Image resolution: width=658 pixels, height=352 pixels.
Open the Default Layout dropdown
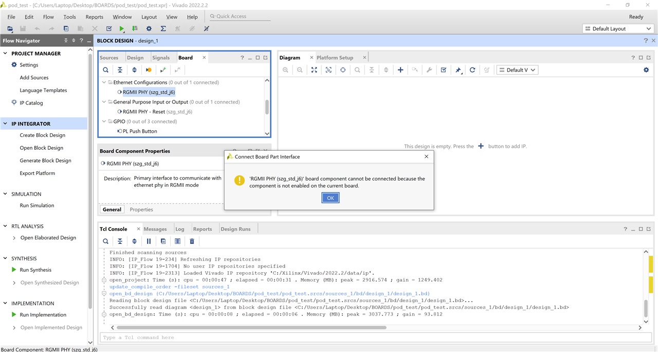(618, 29)
